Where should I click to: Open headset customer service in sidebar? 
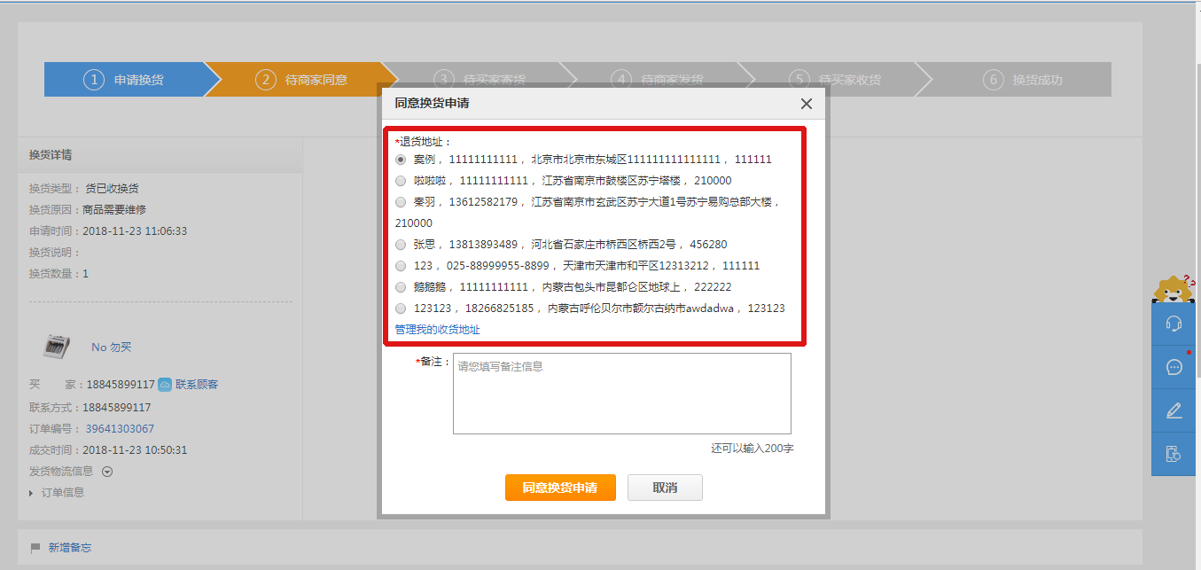coord(1174,324)
